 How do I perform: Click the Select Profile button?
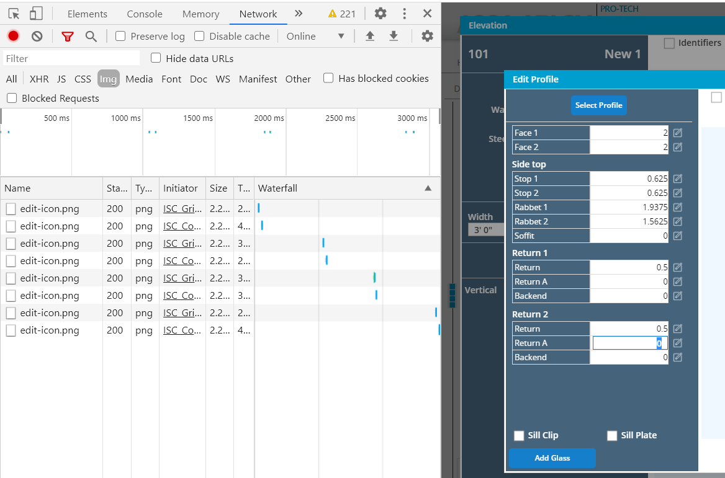(598, 105)
